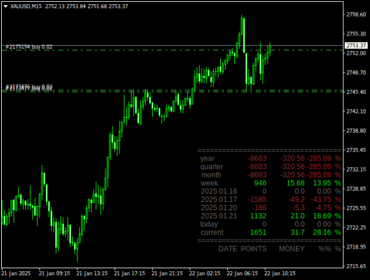This screenshot has width=370, height=280.
Task: Select the today row label
Action: click(x=209, y=224)
